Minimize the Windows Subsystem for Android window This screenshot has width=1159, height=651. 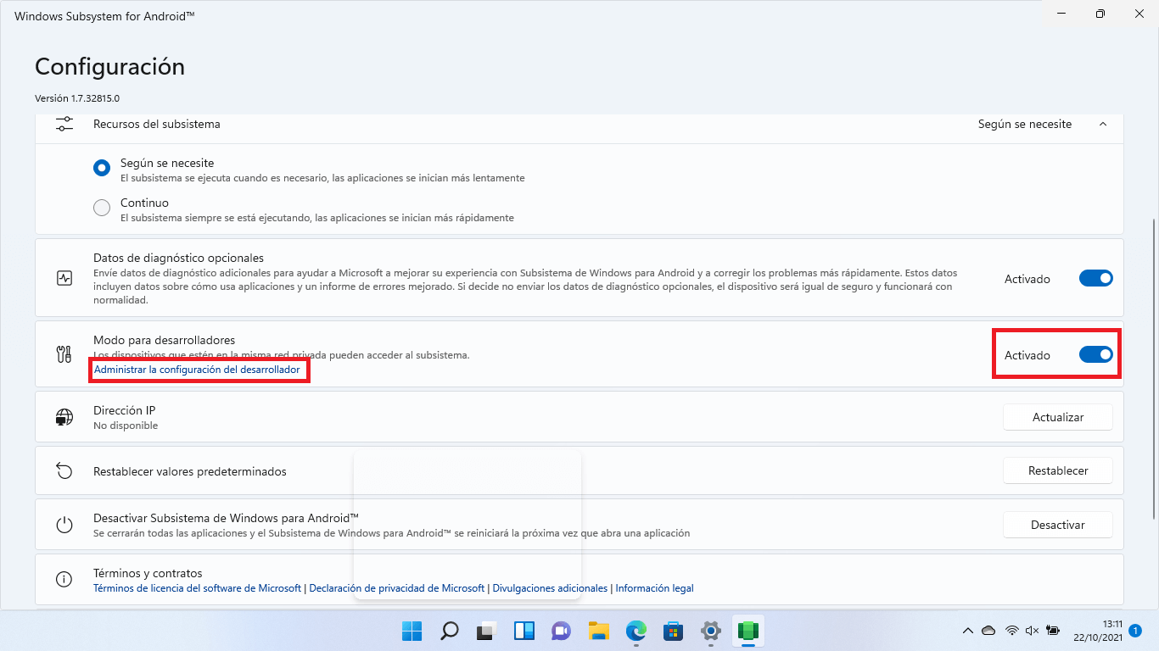pyautogui.click(x=1061, y=14)
